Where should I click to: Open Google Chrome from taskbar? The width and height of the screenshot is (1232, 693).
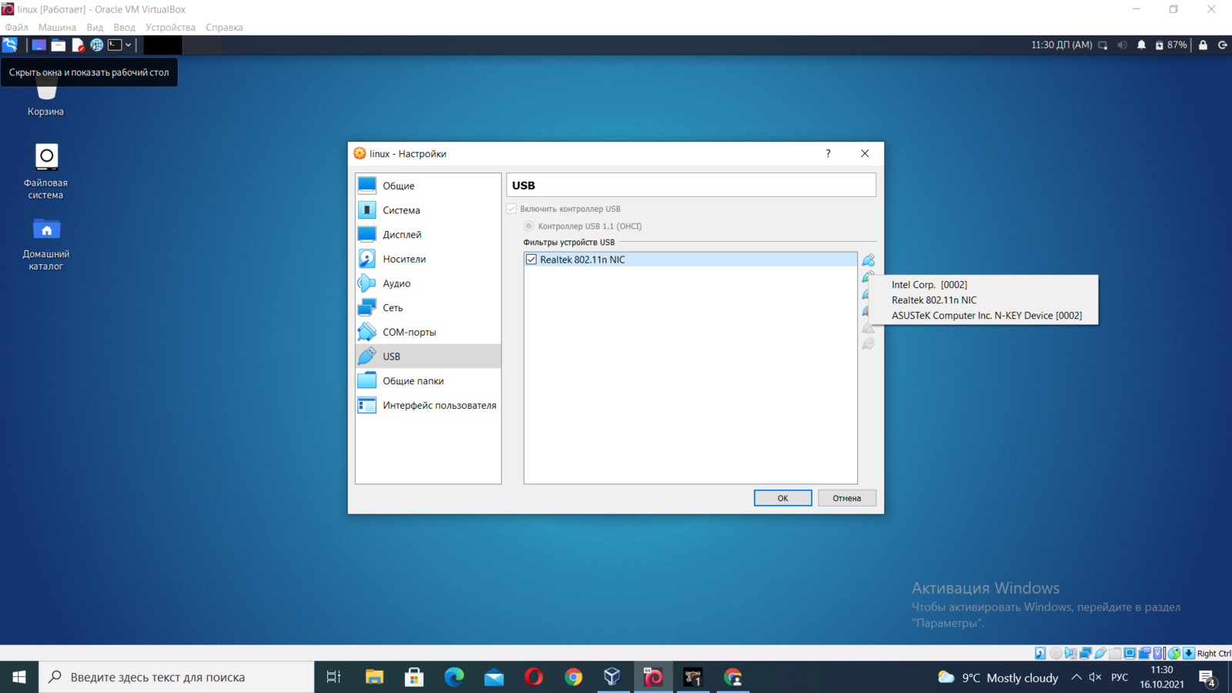coord(574,677)
